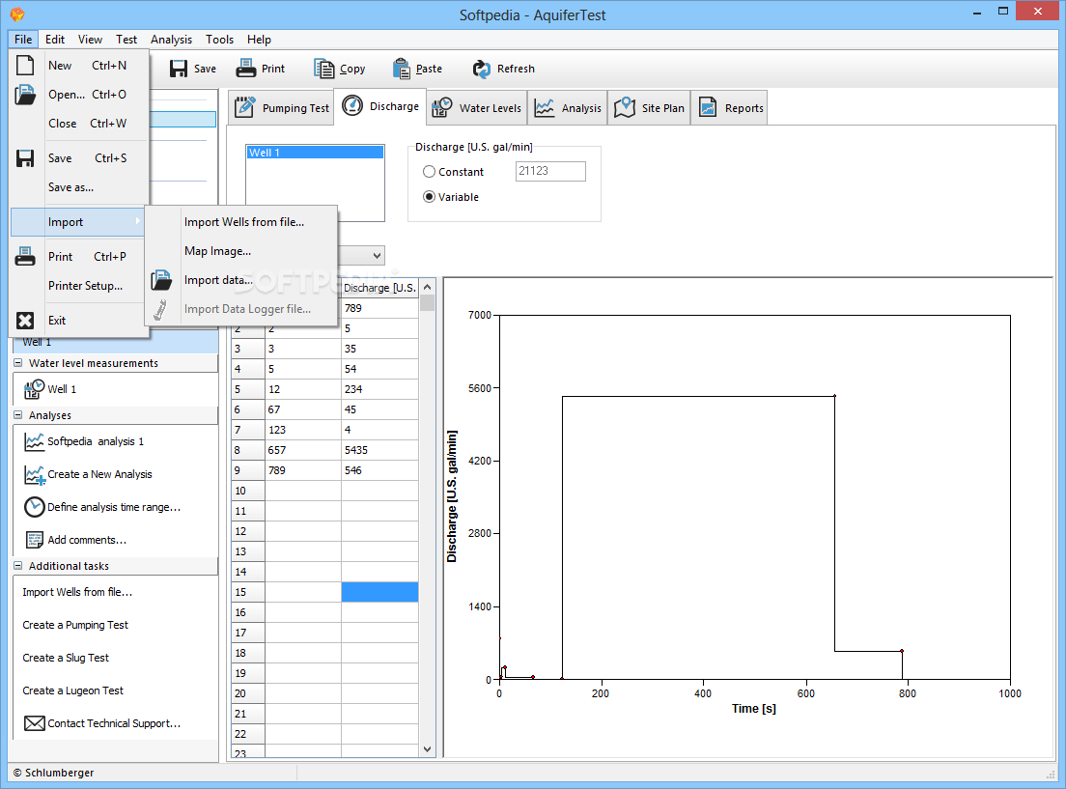1066x789 pixels.
Task: Click the X icon beside Exit
Action: [x=25, y=321]
